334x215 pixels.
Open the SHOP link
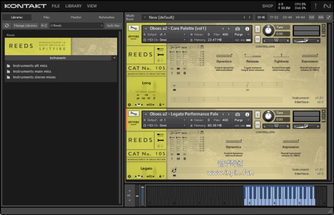(267, 6)
